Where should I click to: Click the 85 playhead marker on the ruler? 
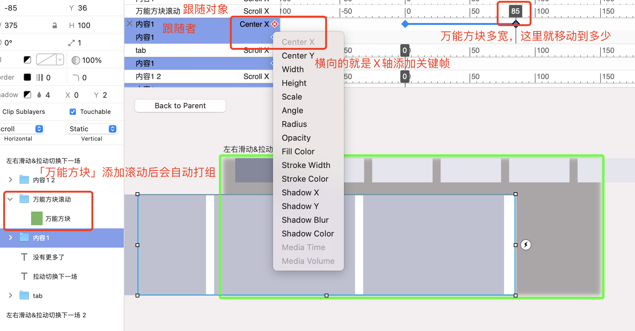[x=515, y=11]
